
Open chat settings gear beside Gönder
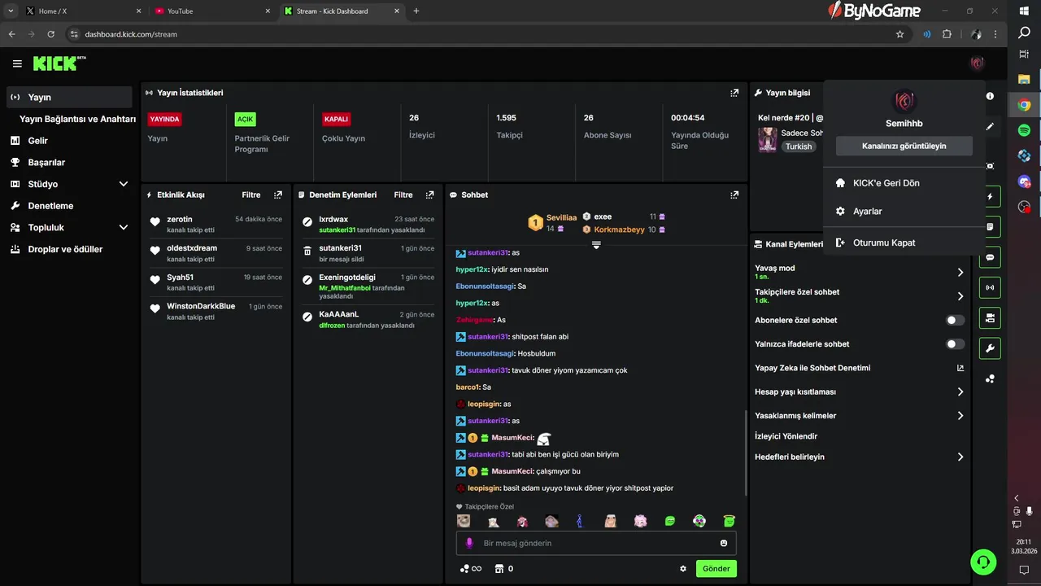(x=683, y=569)
